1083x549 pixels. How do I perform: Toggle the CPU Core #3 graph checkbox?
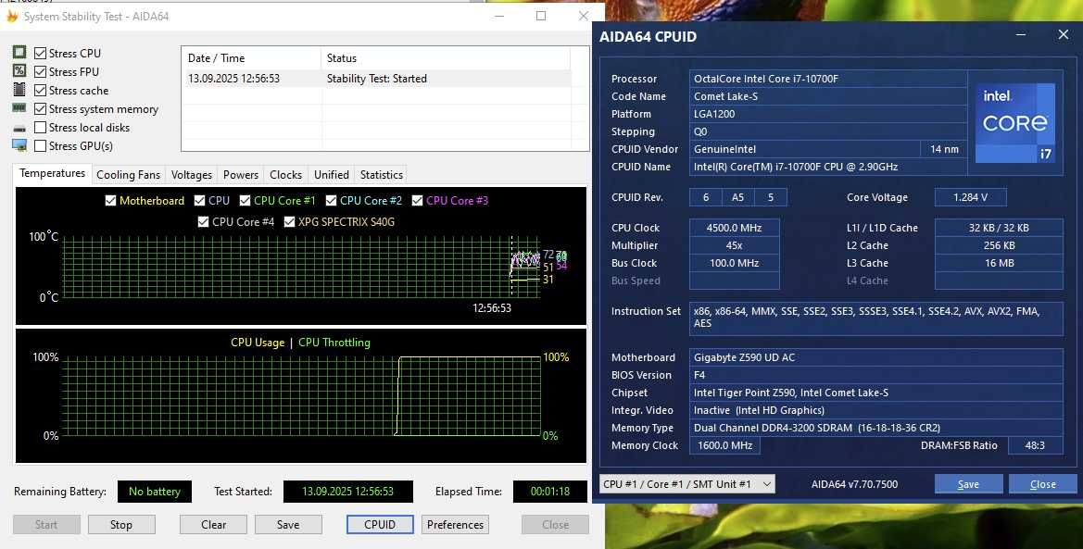coord(417,200)
